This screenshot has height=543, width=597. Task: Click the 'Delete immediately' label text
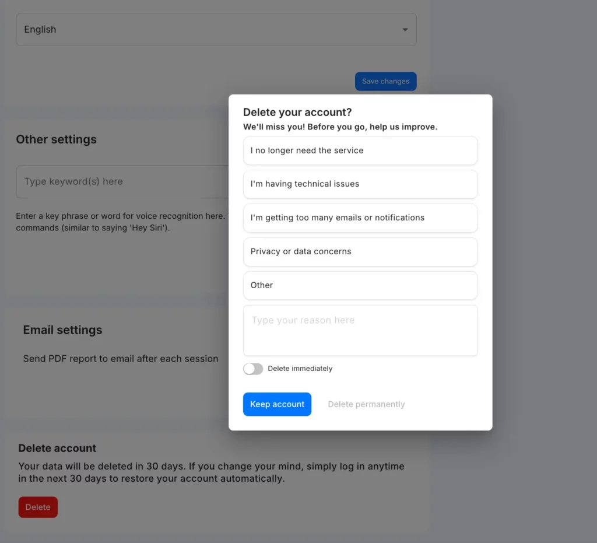tap(300, 369)
